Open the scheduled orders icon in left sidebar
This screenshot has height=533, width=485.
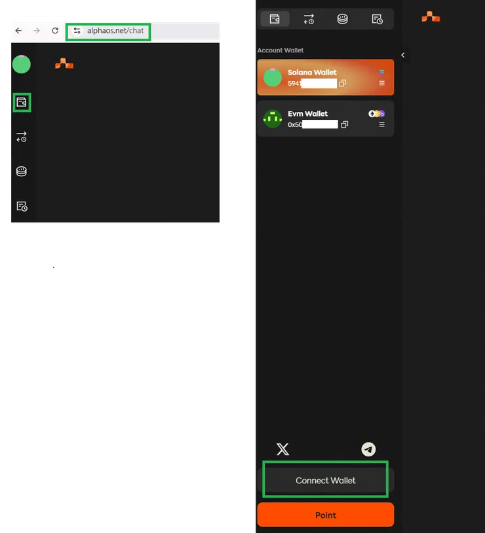22,206
